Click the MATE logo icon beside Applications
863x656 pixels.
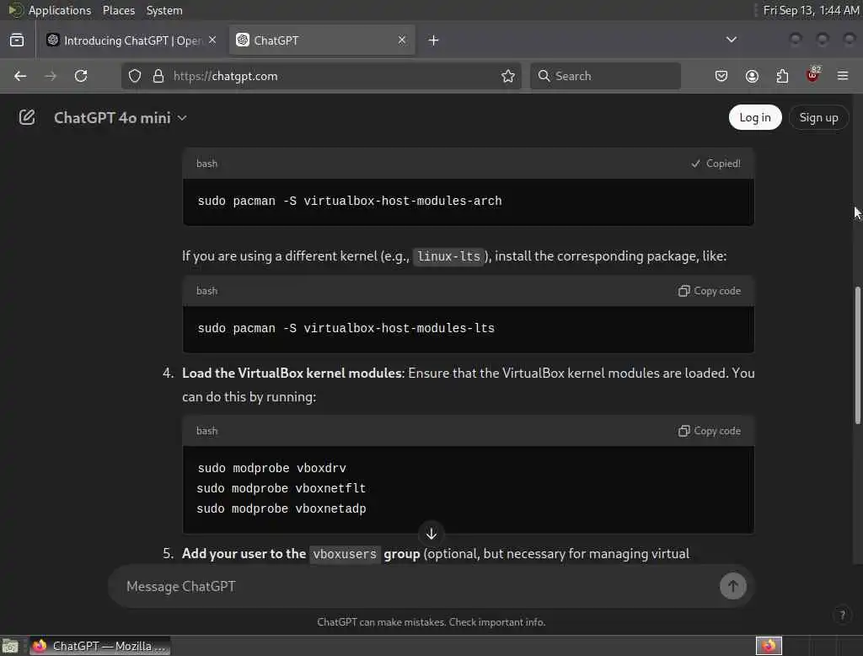(x=15, y=10)
